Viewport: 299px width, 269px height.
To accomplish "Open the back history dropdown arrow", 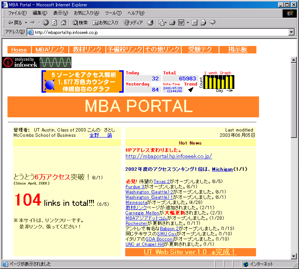I will (x=26, y=23).
